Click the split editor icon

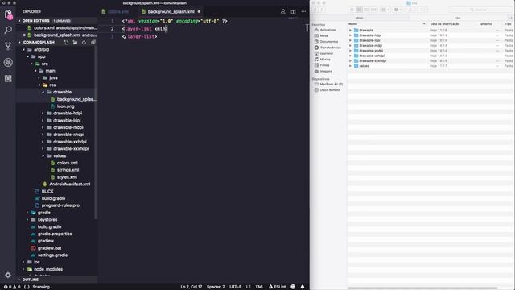293,11
